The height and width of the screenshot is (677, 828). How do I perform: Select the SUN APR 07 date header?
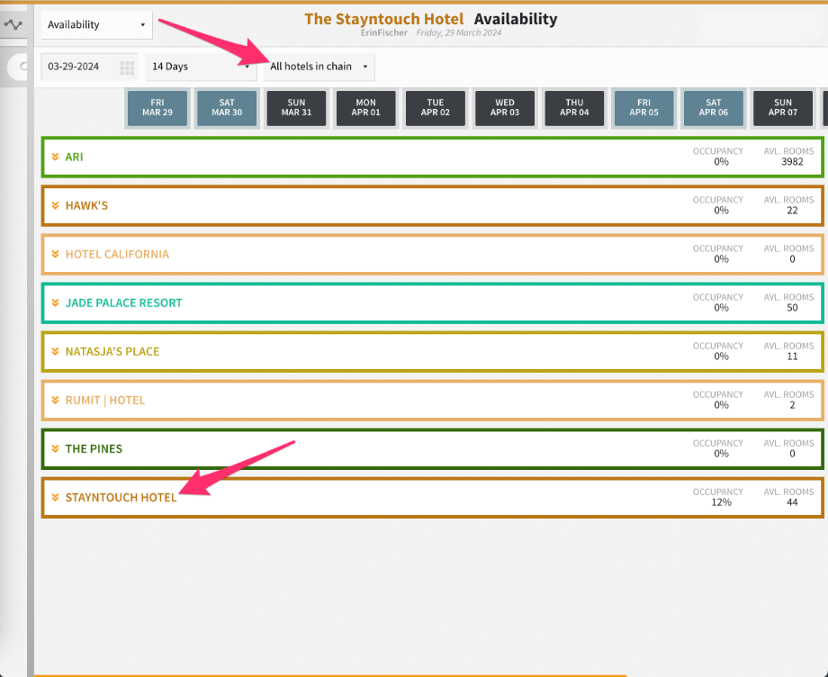783,108
